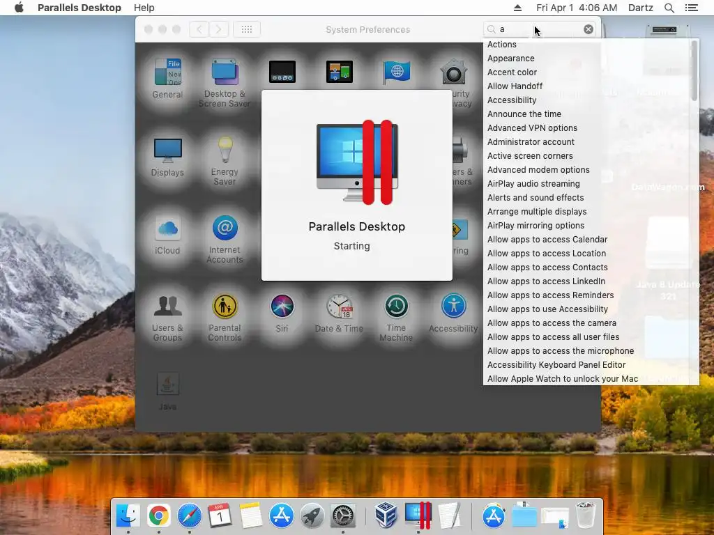Image resolution: width=714 pixels, height=535 pixels.
Task: Launch Google Chrome from the Dock
Action: [x=158, y=515]
